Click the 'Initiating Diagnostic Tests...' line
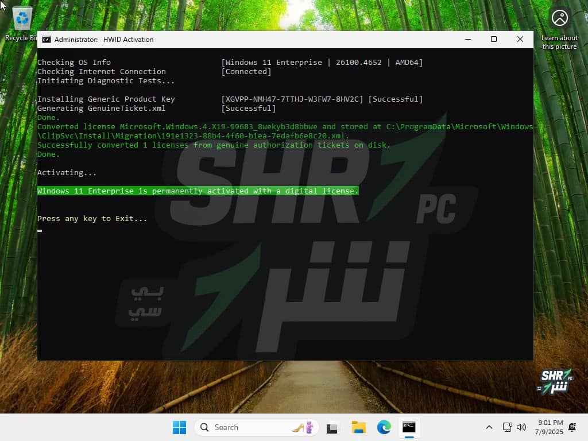 106,80
